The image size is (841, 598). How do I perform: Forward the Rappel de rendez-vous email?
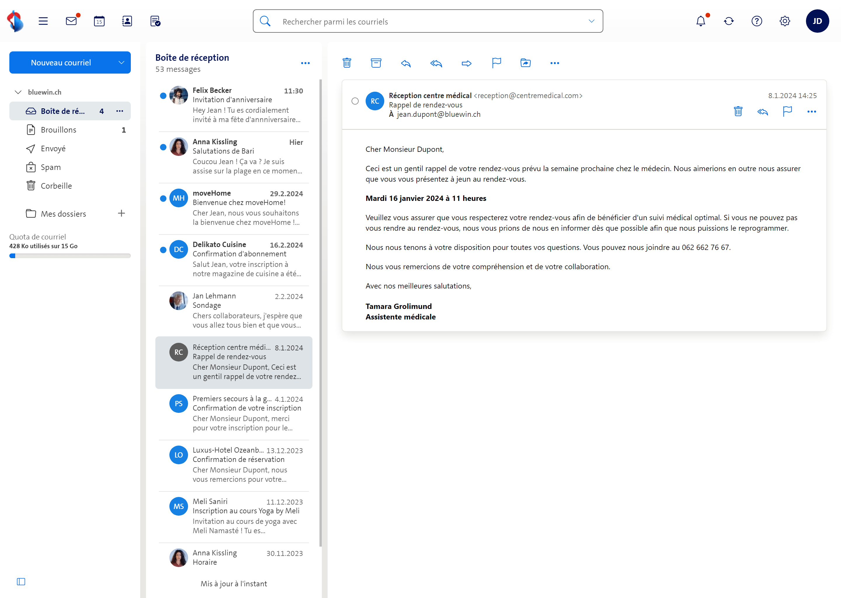(x=466, y=63)
